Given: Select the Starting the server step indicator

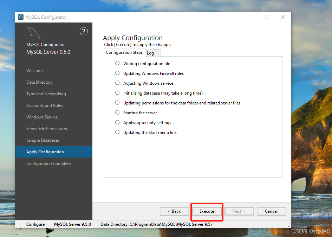Looking at the screenshot, I should (117, 113).
